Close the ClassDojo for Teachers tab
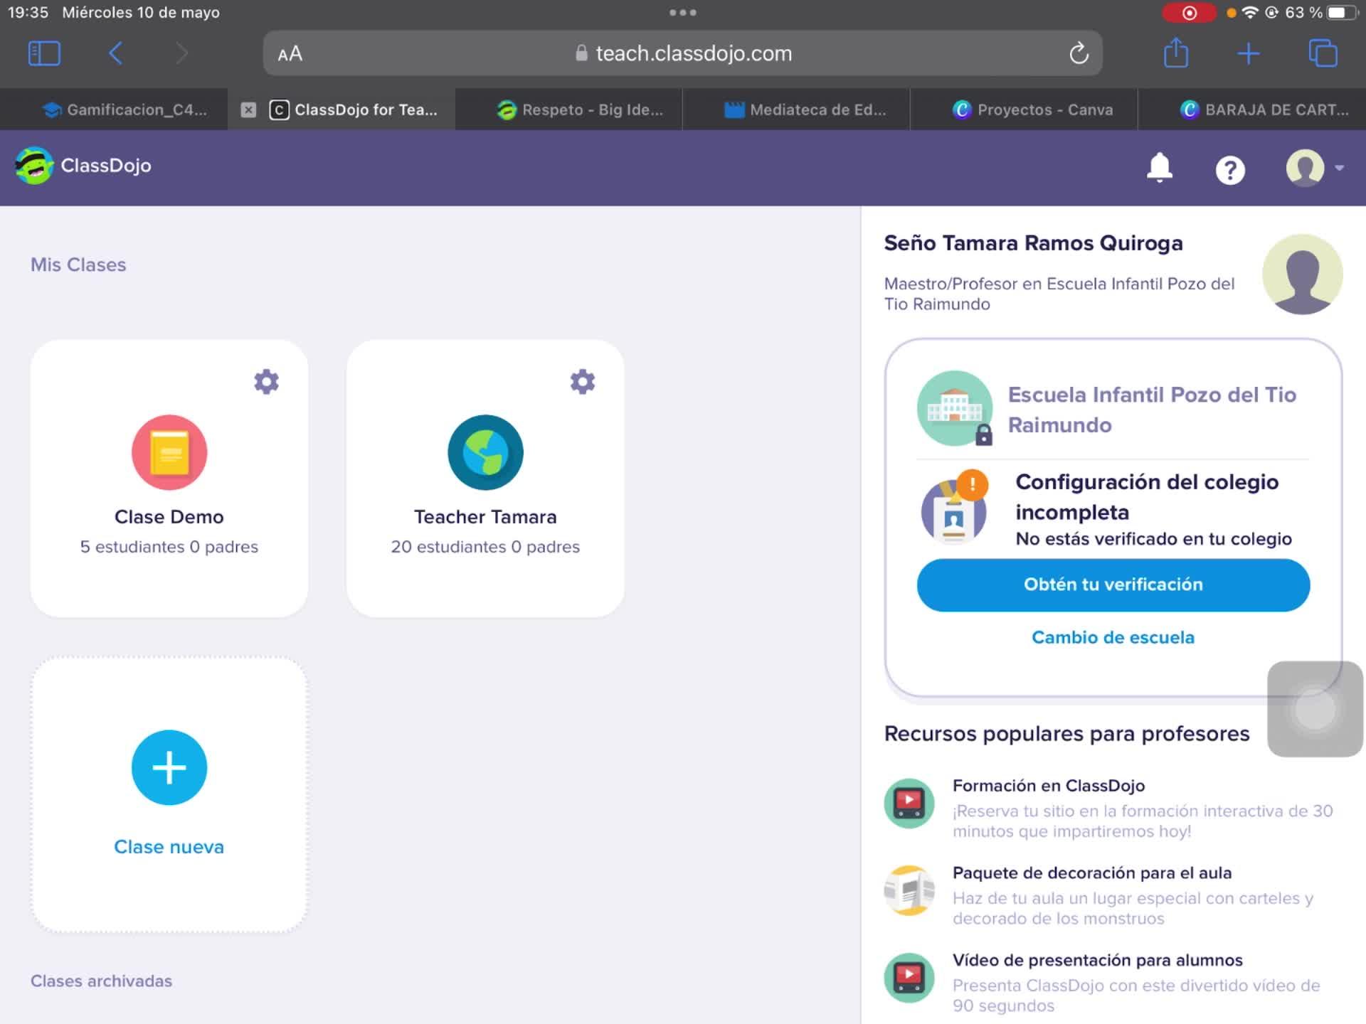This screenshot has height=1024, width=1366. [248, 110]
